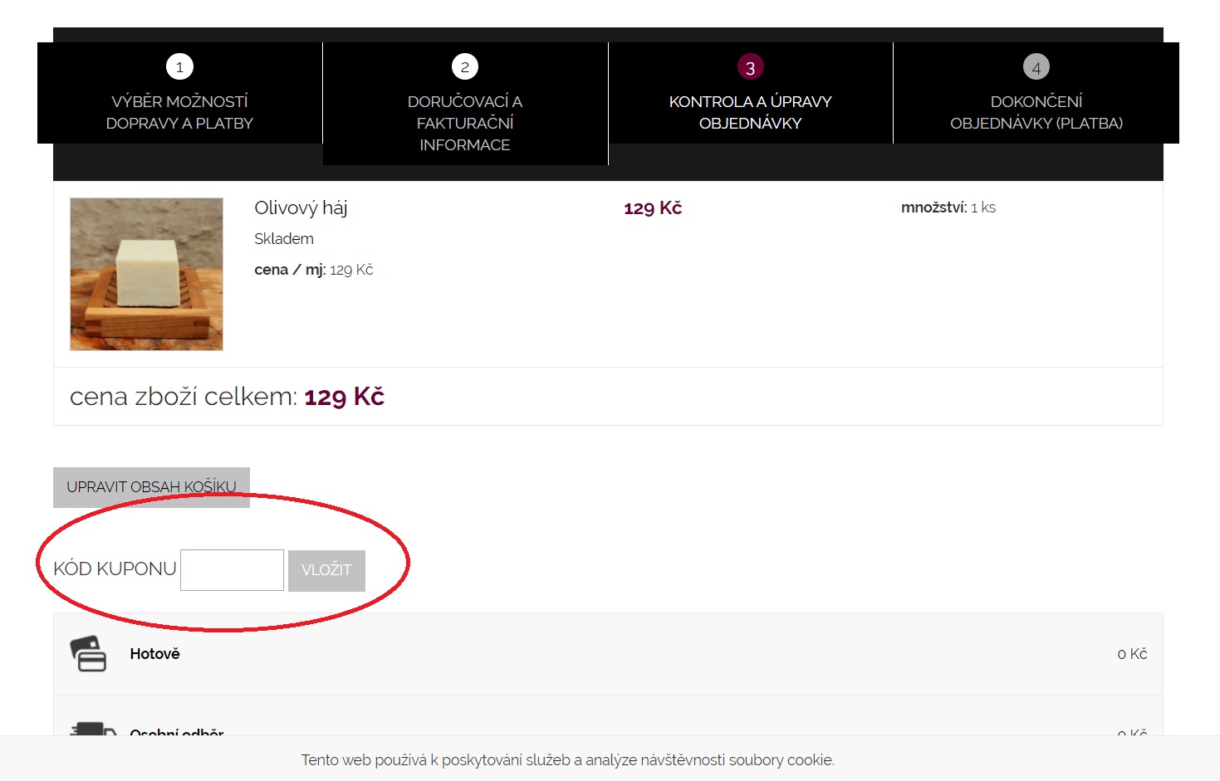This screenshot has width=1220, height=781.
Task: Click the step 3 number circle
Action: pyautogui.click(x=750, y=67)
